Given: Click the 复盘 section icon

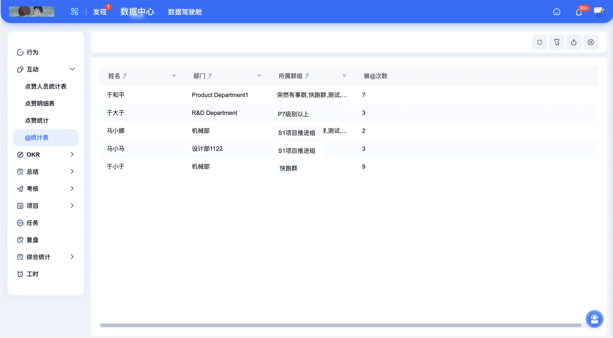Looking at the screenshot, I should click(x=20, y=240).
